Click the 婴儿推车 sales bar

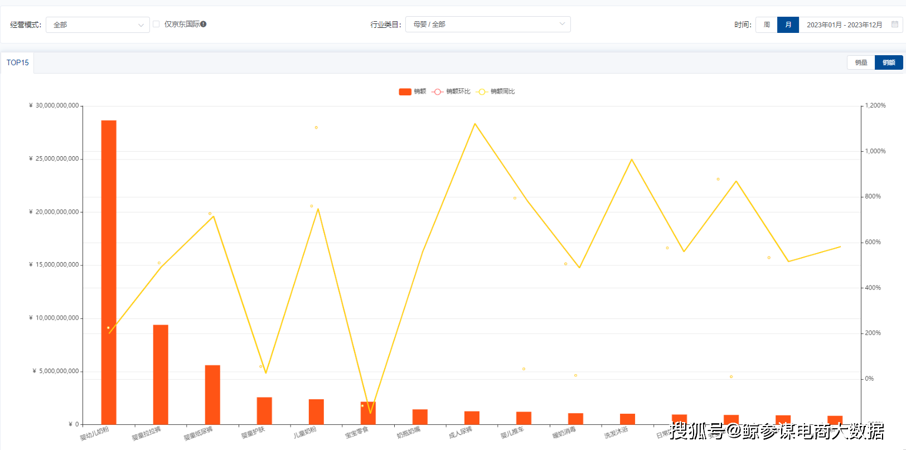(x=524, y=418)
